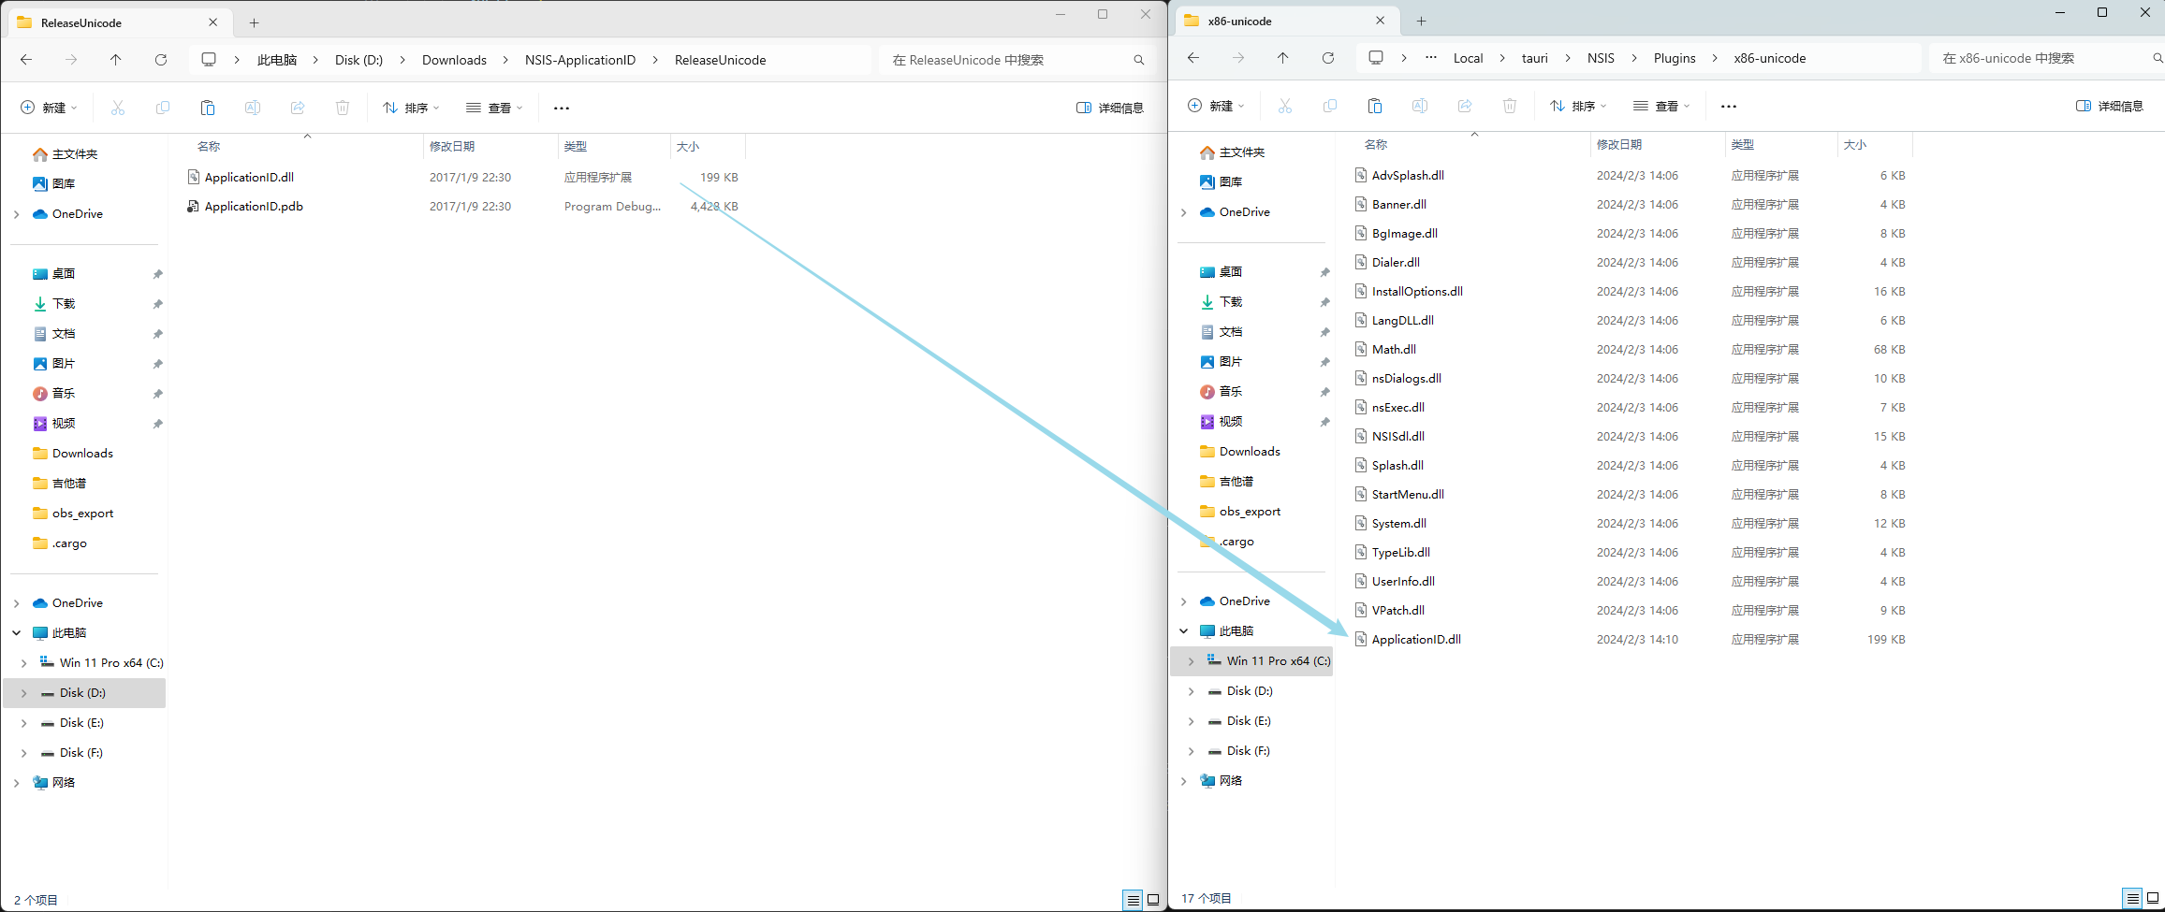Go up one folder in x86-unicode window
The image size is (2165, 912).
click(x=1283, y=58)
